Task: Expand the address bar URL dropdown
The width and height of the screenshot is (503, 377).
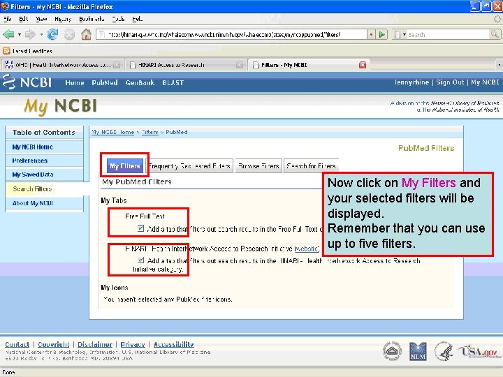Action: 371,34
